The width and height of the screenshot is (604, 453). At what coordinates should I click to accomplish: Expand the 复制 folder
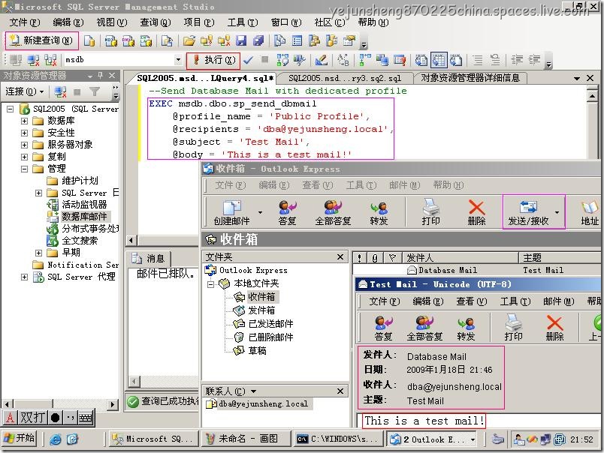tap(24, 157)
